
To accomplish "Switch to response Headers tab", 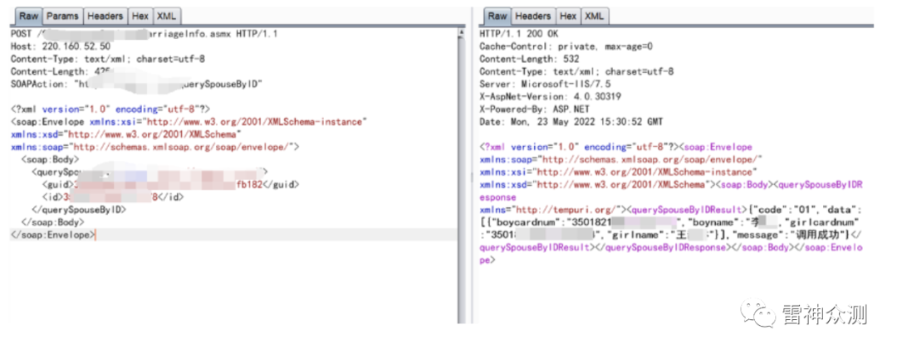I will click(x=532, y=16).
